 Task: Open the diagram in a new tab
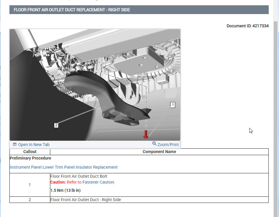tap(31, 145)
